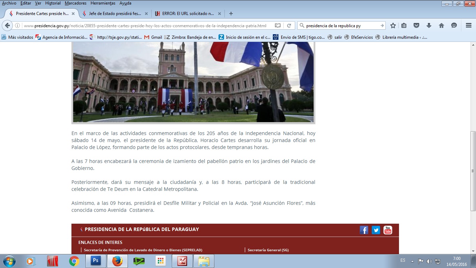Screen dimensions: 476x268
Task: Open Action Center flag in system tray
Action: [421, 261]
